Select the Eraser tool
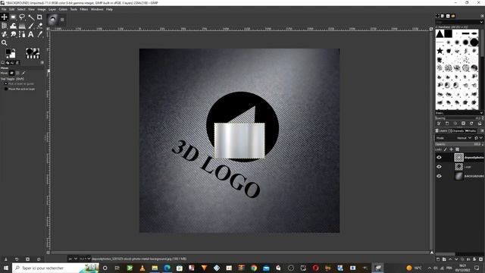485x273 pixels. [39, 26]
